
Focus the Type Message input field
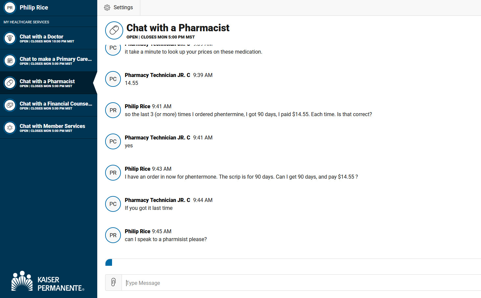coord(301,283)
